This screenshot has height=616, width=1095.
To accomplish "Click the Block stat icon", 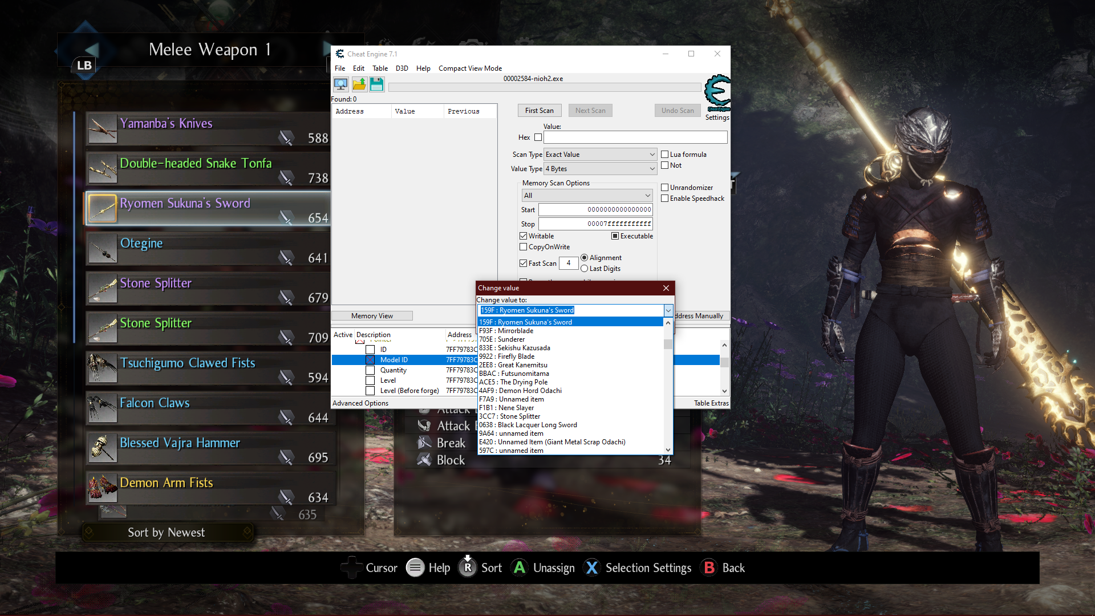I will pyautogui.click(x=424, y=460).
